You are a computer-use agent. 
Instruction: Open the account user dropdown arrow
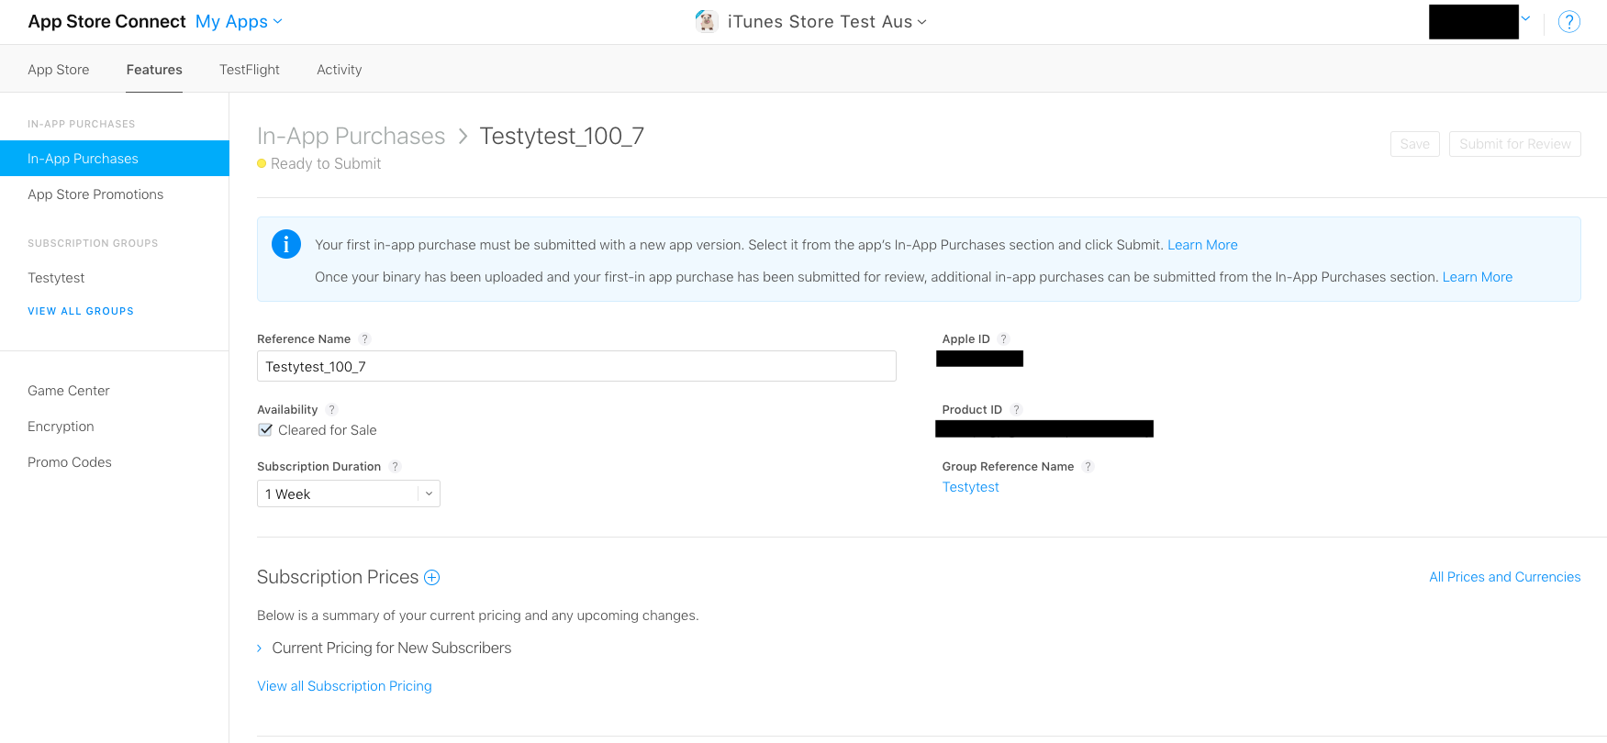(x=1525, y=18)
